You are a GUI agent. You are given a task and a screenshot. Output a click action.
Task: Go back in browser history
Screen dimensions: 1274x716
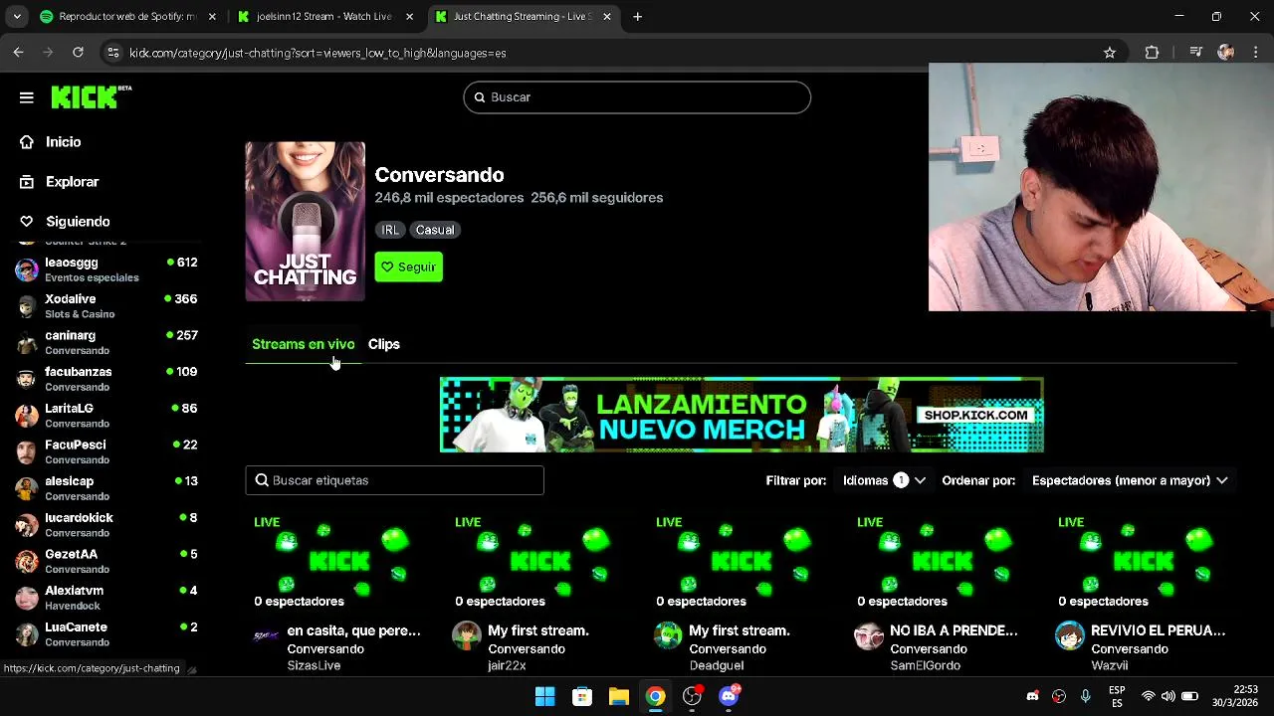19,53
